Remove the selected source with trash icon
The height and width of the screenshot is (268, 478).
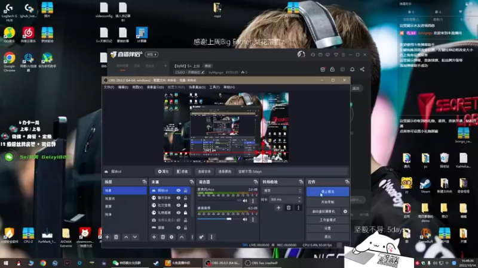163,237
